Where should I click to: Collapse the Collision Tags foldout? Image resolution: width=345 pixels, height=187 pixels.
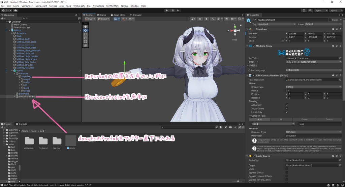point(250,116)
